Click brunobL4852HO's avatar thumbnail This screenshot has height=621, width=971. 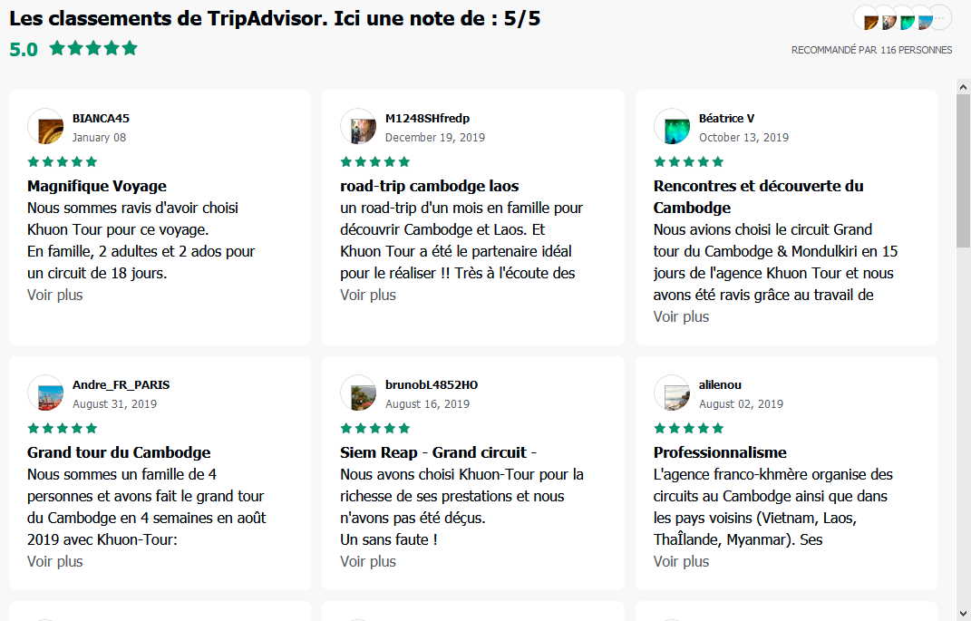coord(359,393)
